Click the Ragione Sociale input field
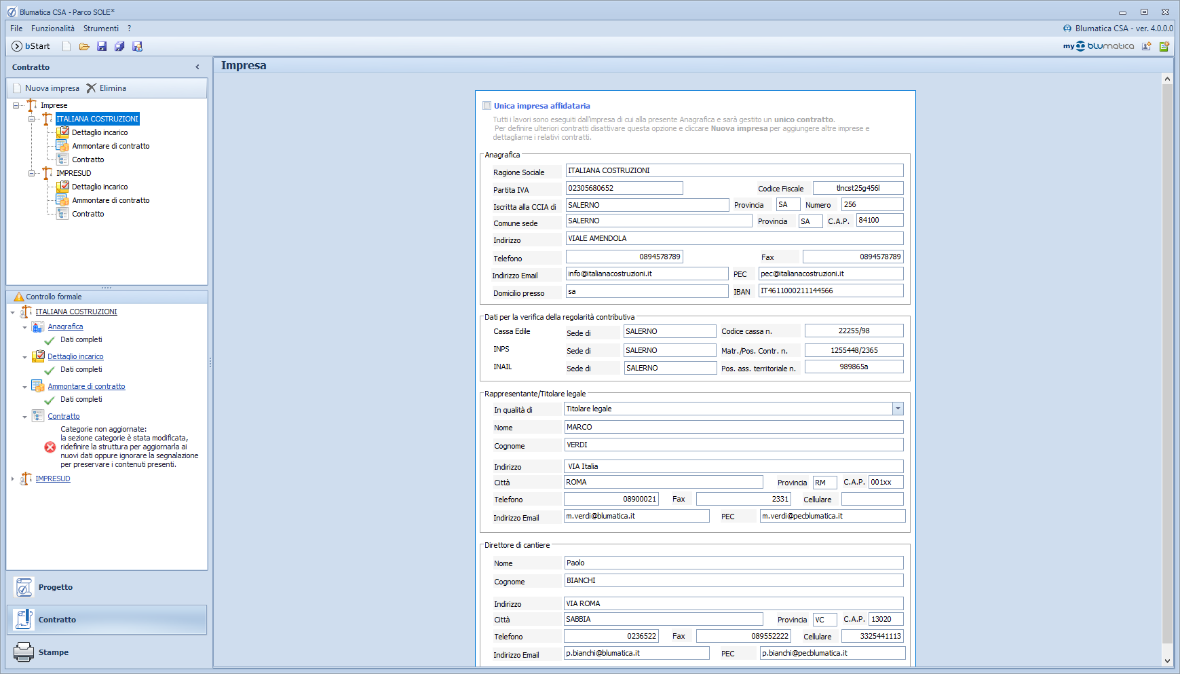This screenshot has height=674, width=1180. 734,170
